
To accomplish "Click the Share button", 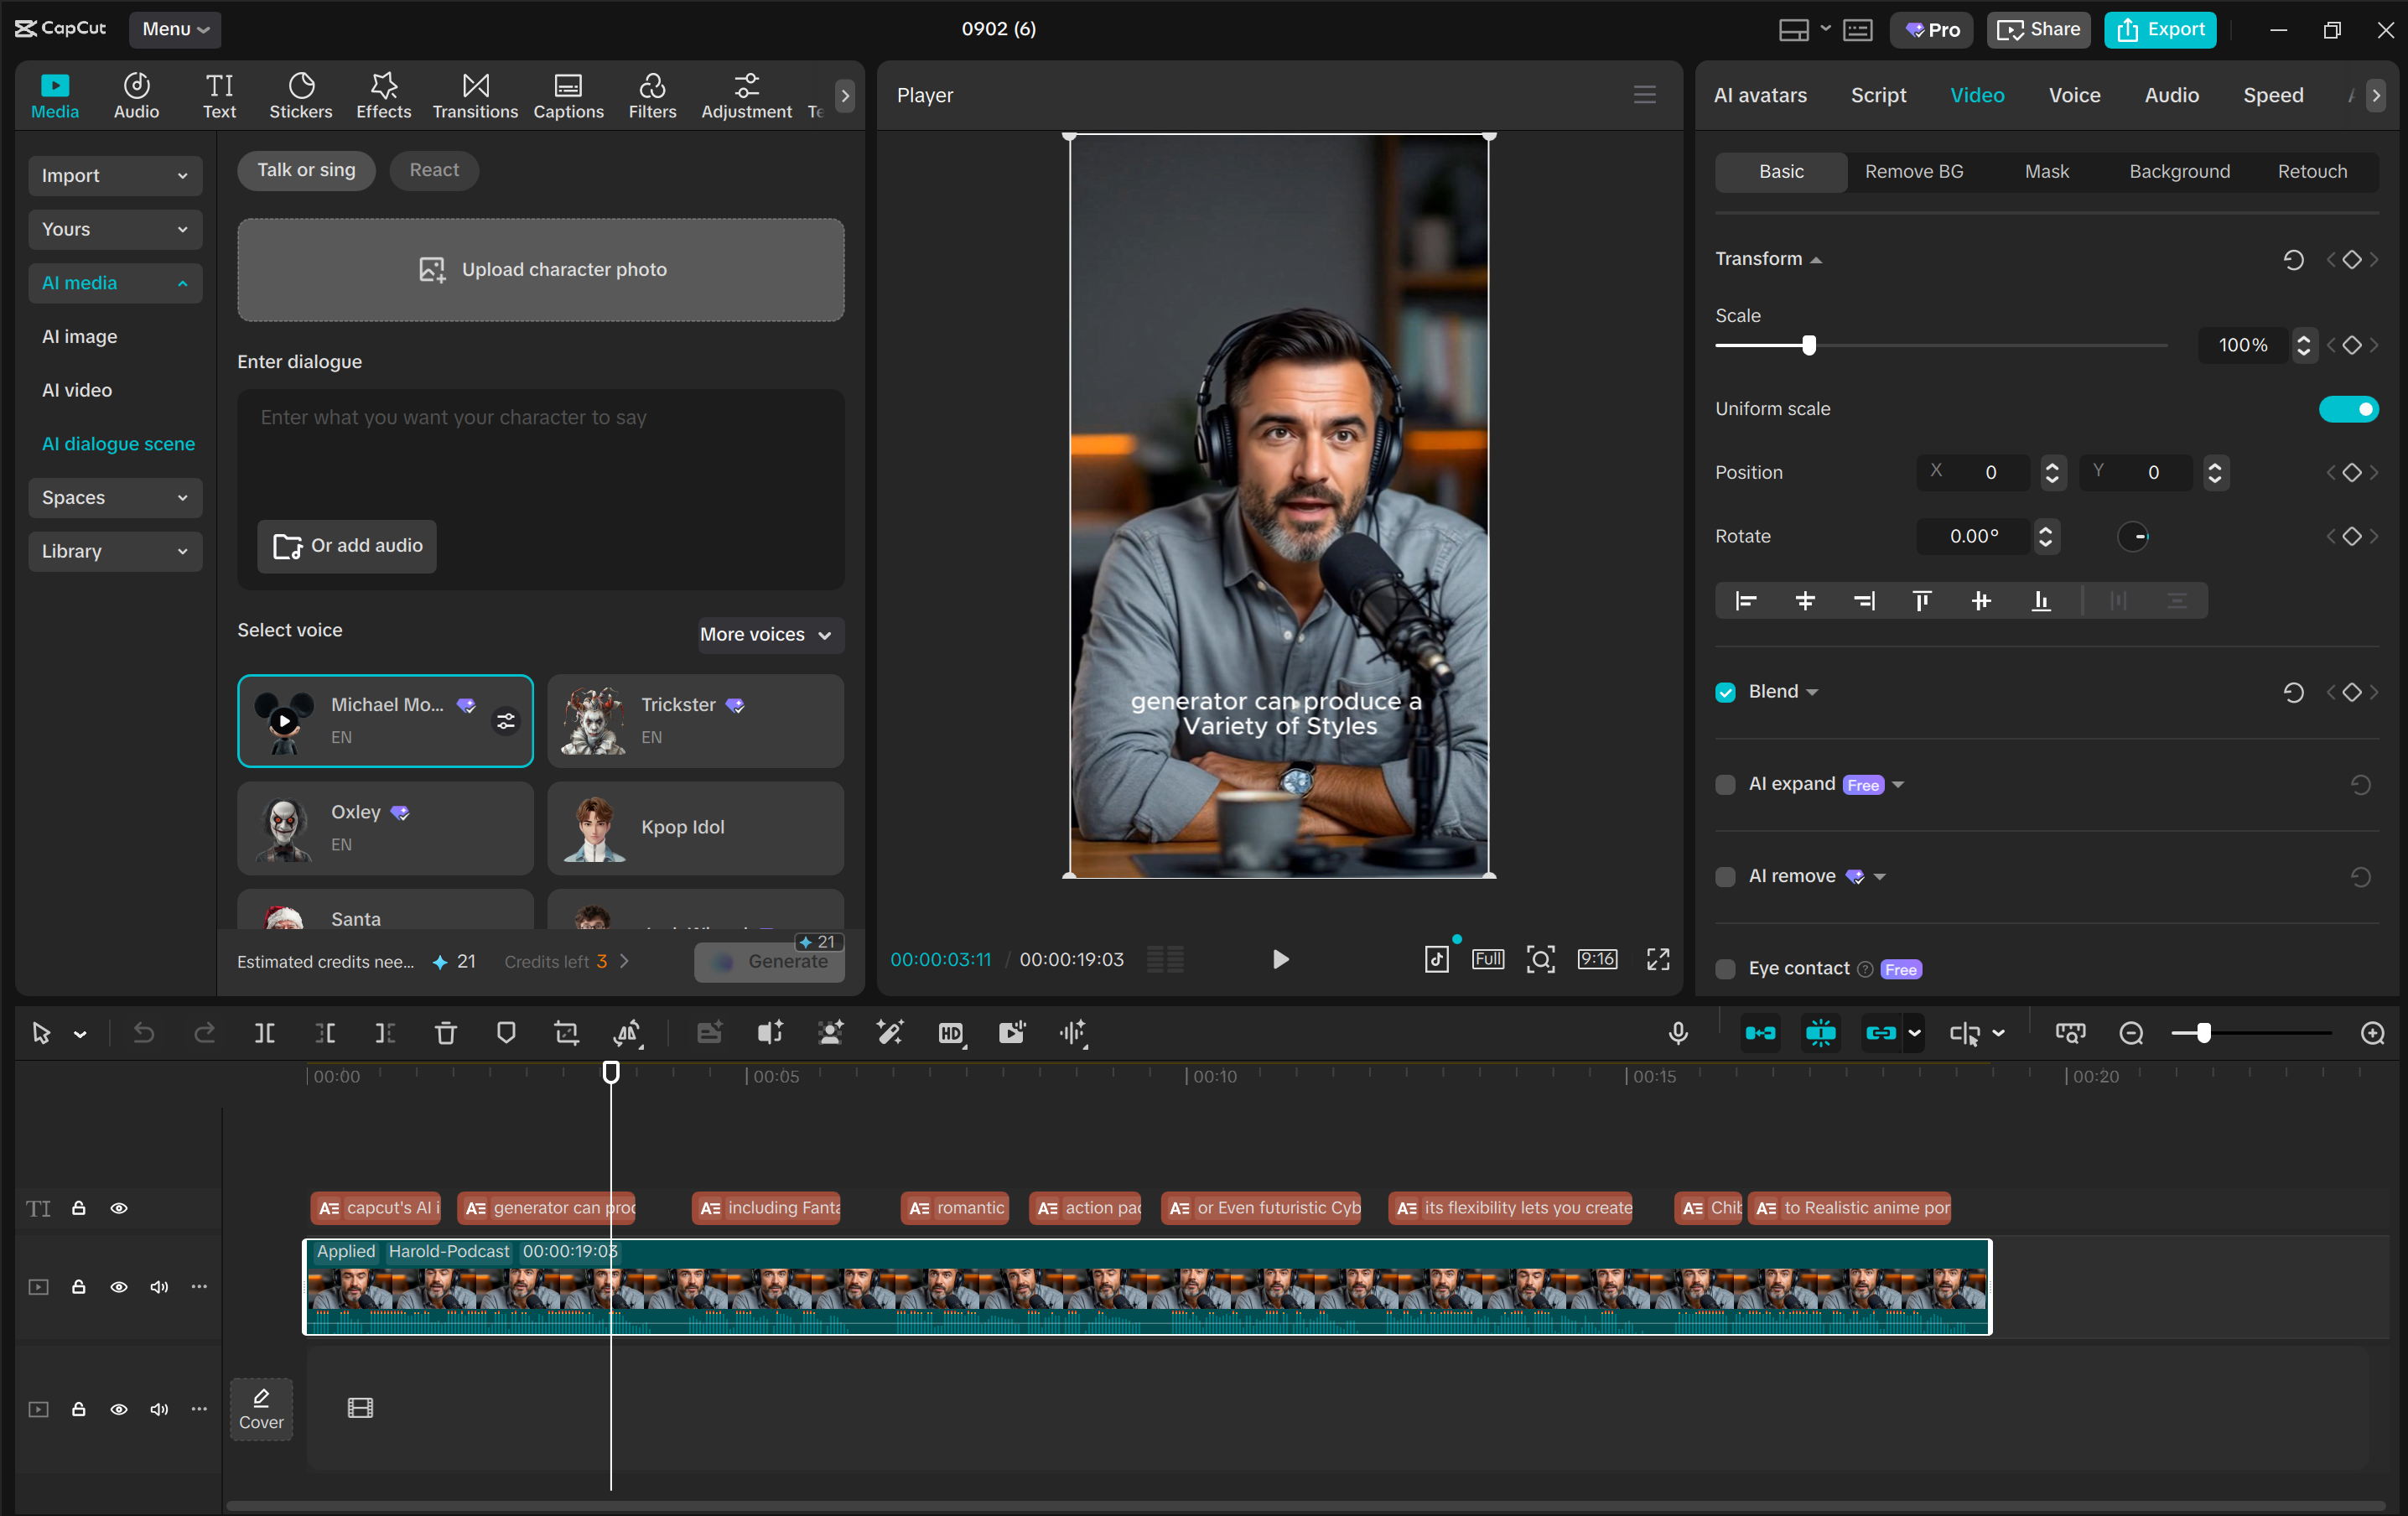I will (2038, 29).
